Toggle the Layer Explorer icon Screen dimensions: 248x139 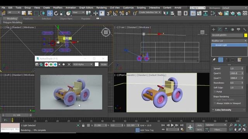tap(186, 13)
